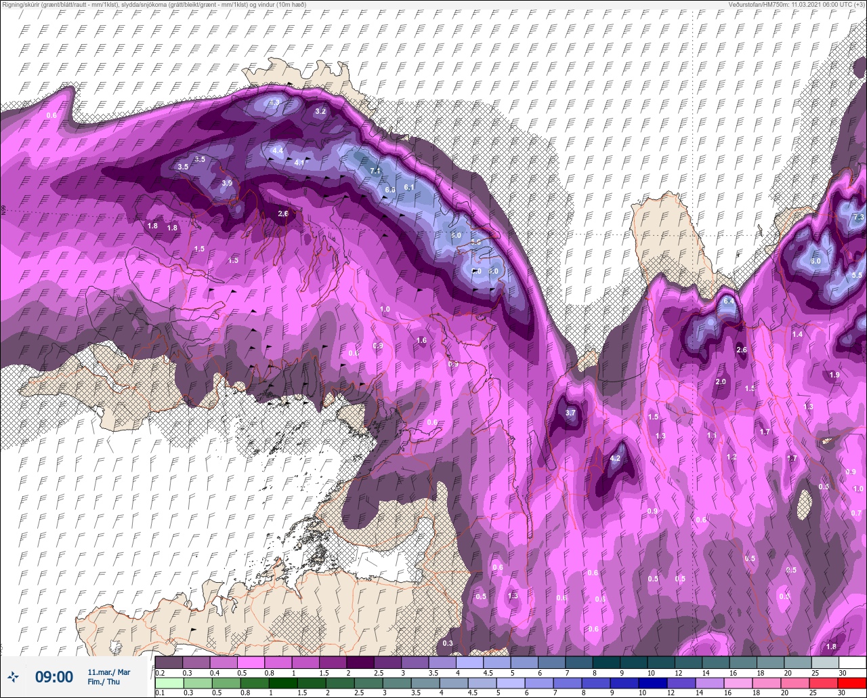Click the 3.9 precipitation value on the map

tap(227, 183)
